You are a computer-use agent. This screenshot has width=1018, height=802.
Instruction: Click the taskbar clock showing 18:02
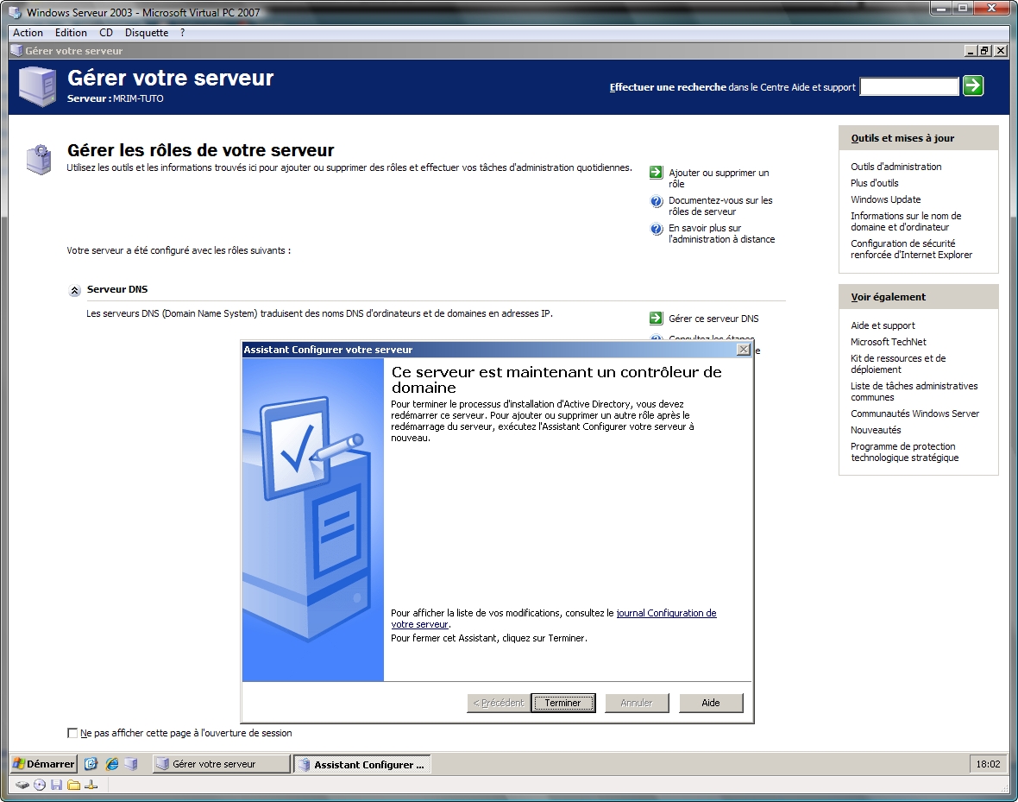[988, 764]
